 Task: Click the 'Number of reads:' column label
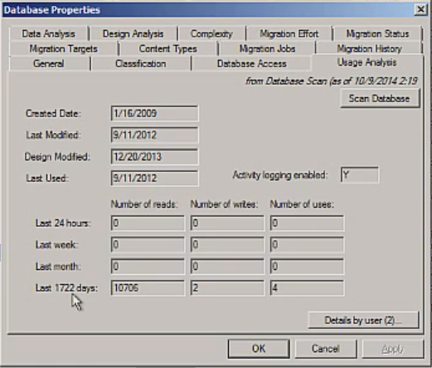pos(144,204)
